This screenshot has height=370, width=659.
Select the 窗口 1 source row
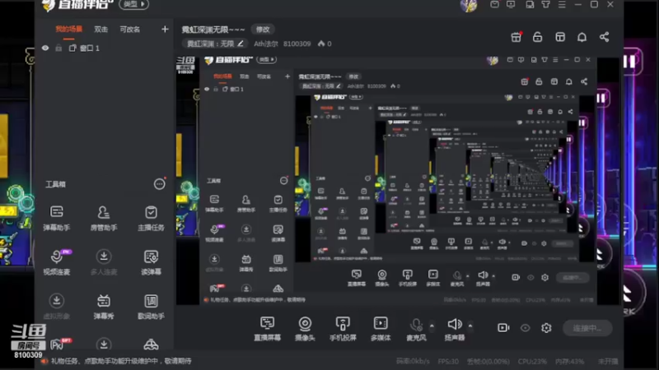[105, 49]
